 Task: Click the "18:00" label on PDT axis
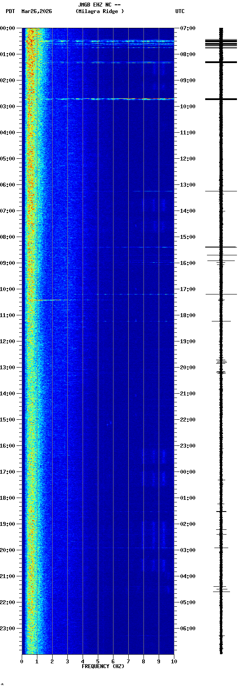coord(7,498)
